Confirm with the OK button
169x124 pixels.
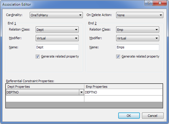(129, 116)
